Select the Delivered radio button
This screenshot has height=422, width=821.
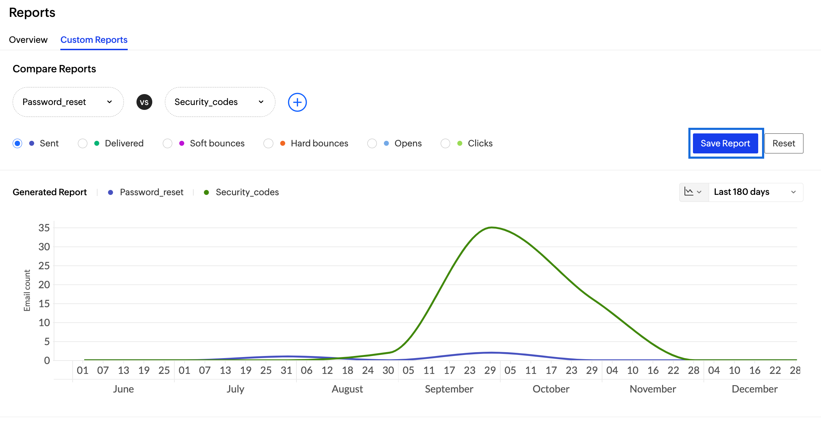82,143
